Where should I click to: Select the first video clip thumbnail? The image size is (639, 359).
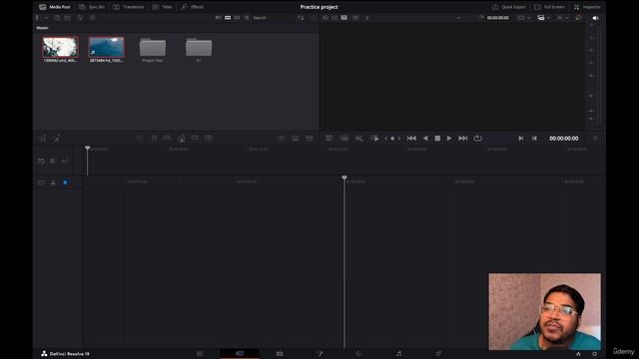[60, 47]
